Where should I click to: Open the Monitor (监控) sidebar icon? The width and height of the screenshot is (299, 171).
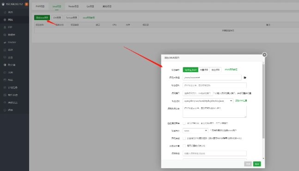(5, 50)
